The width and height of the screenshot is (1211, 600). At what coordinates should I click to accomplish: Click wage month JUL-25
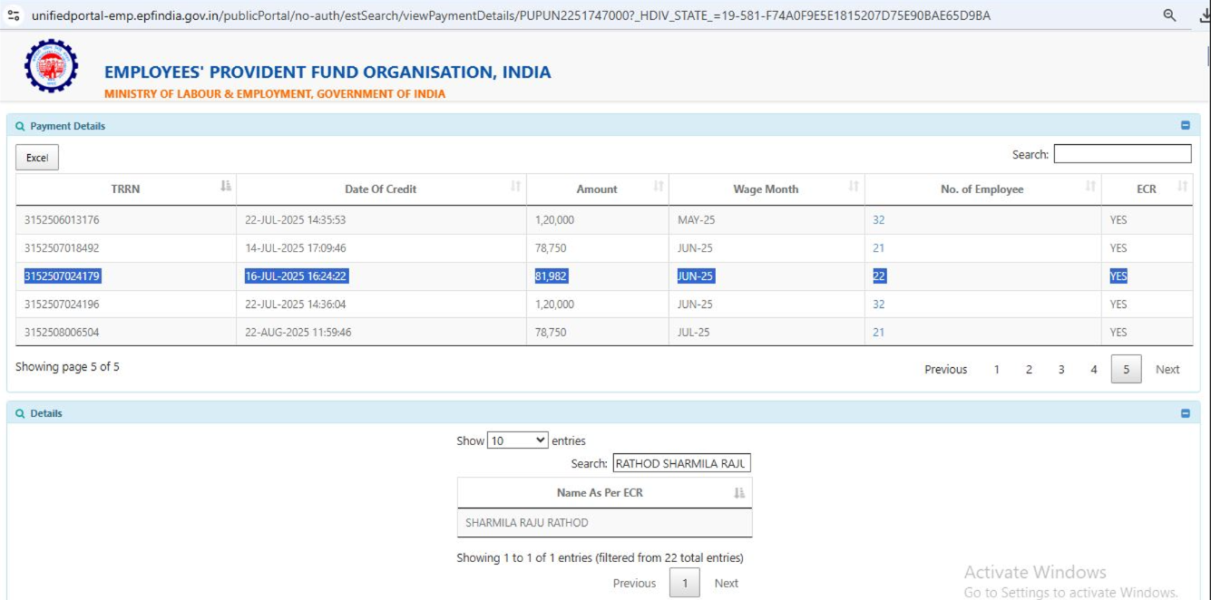pos(695,333)
